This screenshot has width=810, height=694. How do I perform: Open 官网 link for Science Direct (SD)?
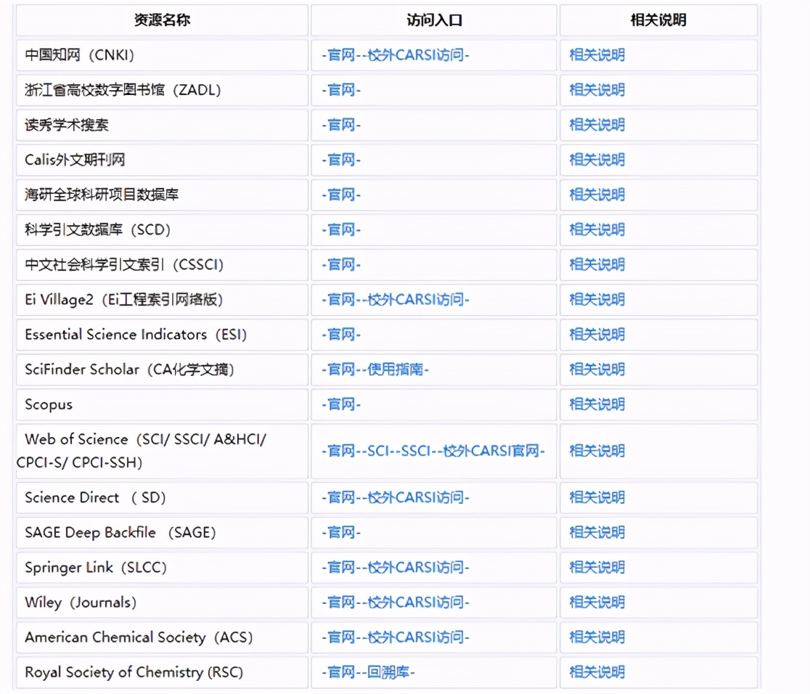point(341,498)
